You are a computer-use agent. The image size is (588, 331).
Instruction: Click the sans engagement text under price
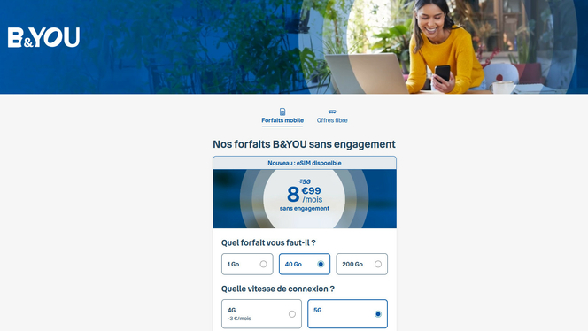pyautogui.click(x=305, y=208)
